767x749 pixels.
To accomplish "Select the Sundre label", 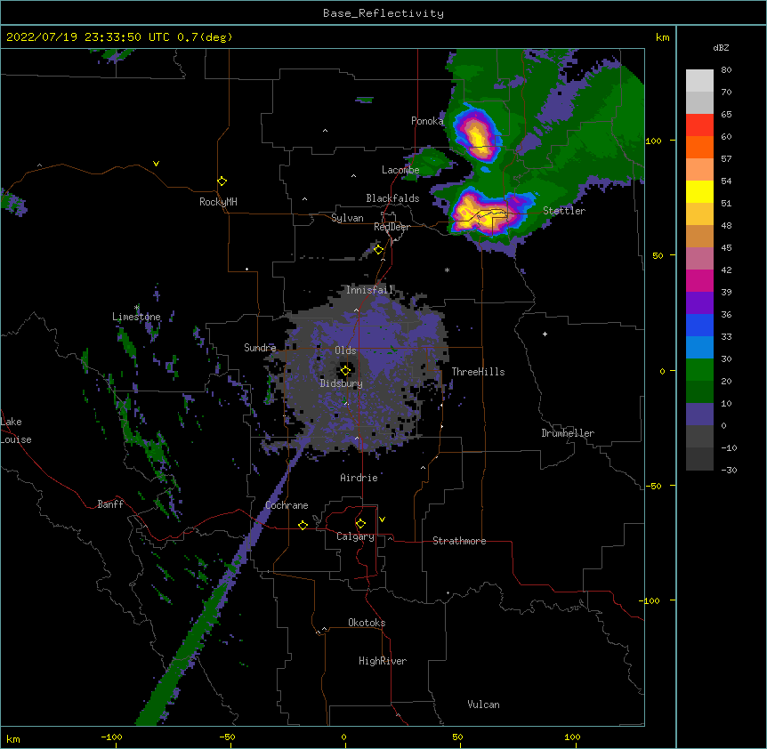I will (x=260, y=348).
